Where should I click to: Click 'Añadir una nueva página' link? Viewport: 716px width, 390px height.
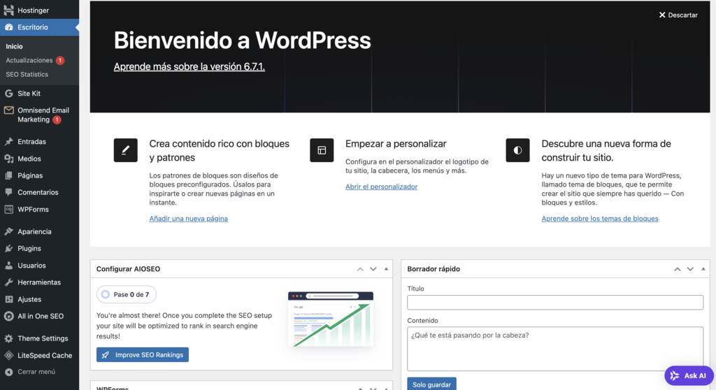pyautogui.click(x=189, y=219)
